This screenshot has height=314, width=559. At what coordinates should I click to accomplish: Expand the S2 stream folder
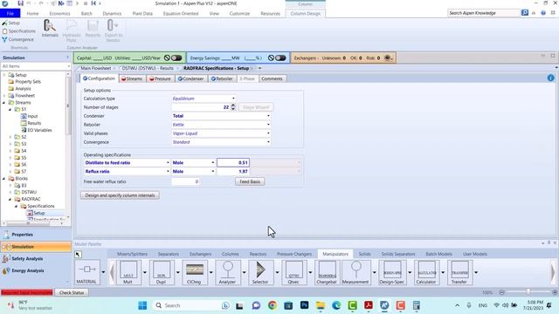point(10,137)
